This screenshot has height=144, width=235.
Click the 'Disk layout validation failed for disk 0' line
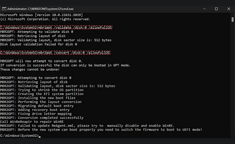[39, 44]
